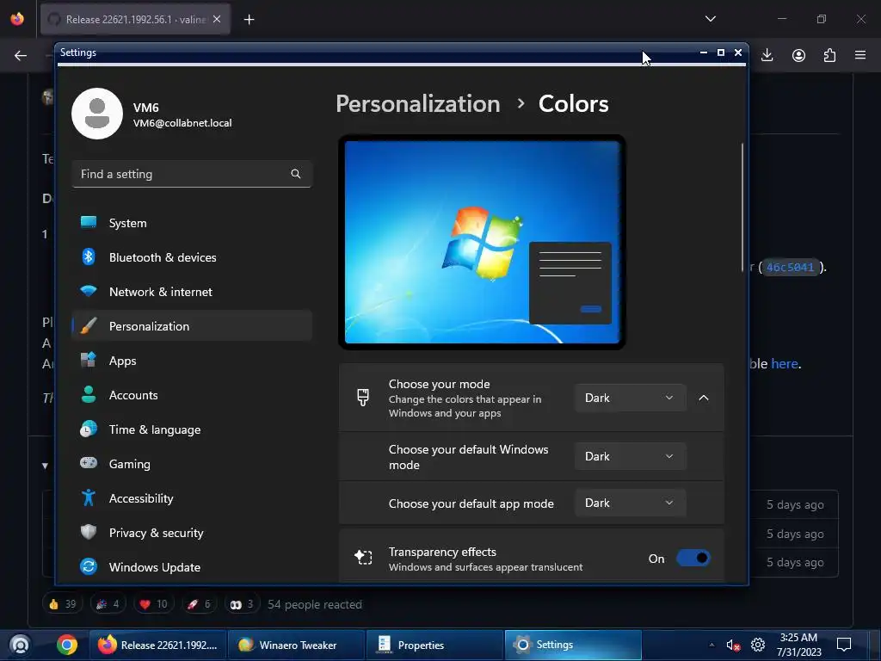Launch Chrome from the taskbar

[67, 645]
